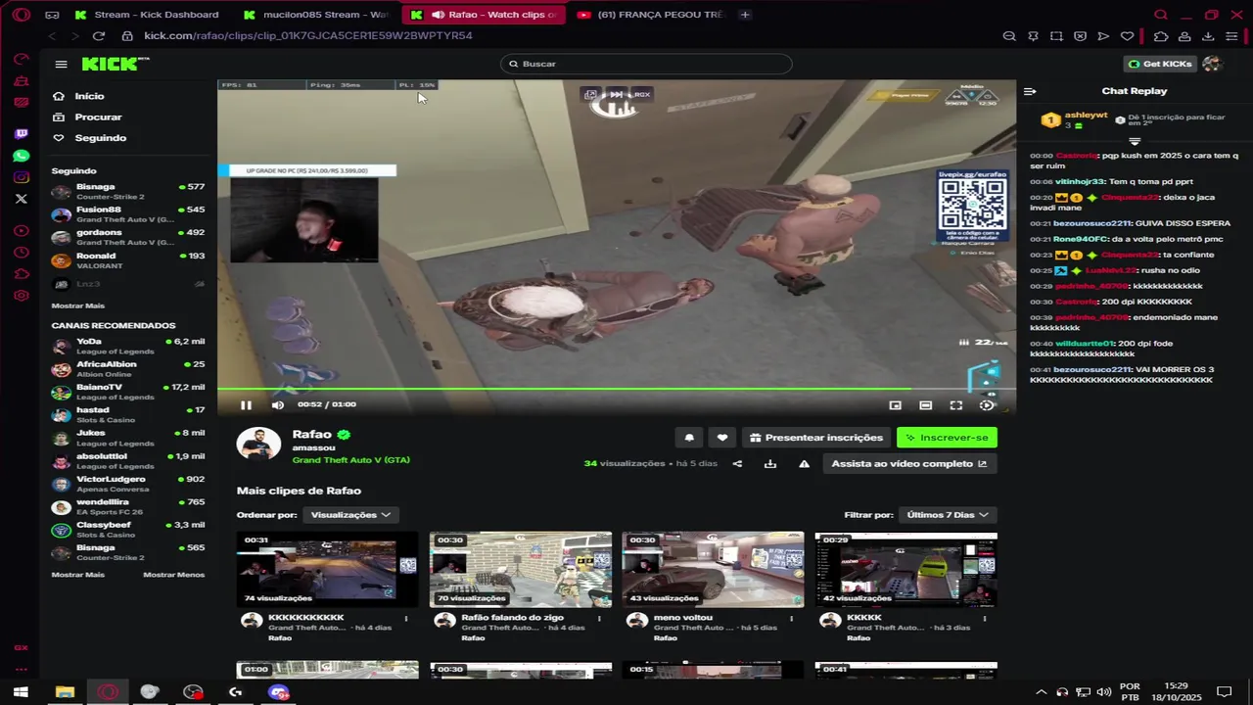Report the clip using the warning icon
Image resolution: width=1253 pixels, height=705 pixels.
[804, 464]
